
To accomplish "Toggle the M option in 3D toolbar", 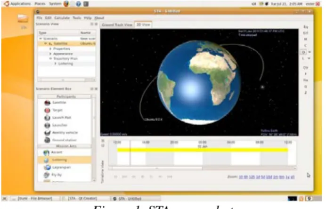I will pyautogui.click(x=306, y=39).
